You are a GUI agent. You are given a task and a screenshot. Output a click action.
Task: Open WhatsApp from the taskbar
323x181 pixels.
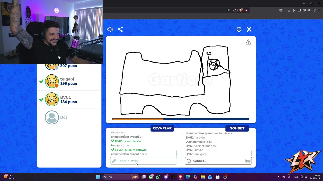(x=158, y=177)
